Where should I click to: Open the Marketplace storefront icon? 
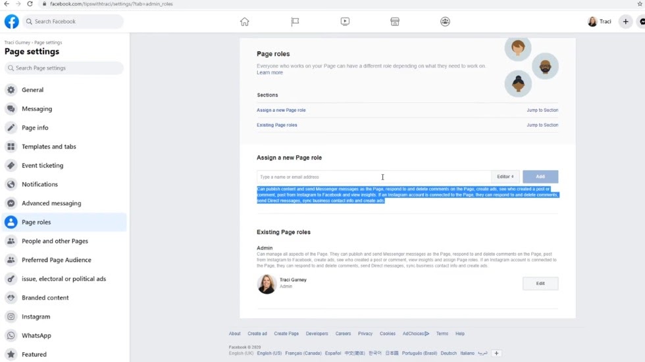395,21
